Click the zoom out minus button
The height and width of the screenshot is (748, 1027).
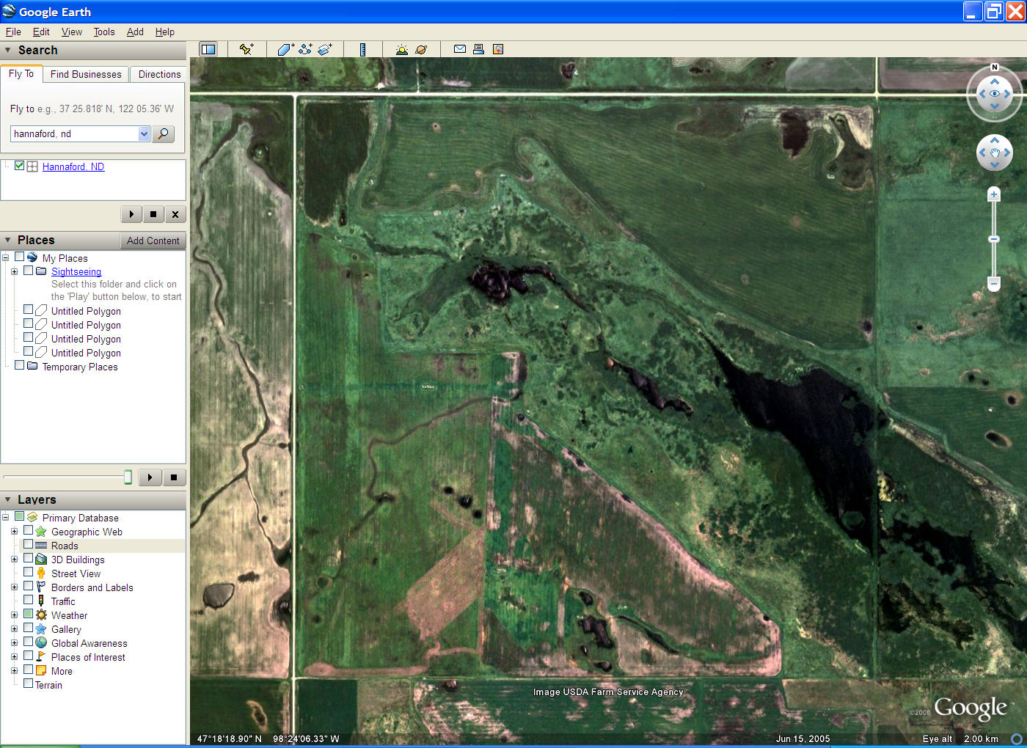click(x=994, y=283)
